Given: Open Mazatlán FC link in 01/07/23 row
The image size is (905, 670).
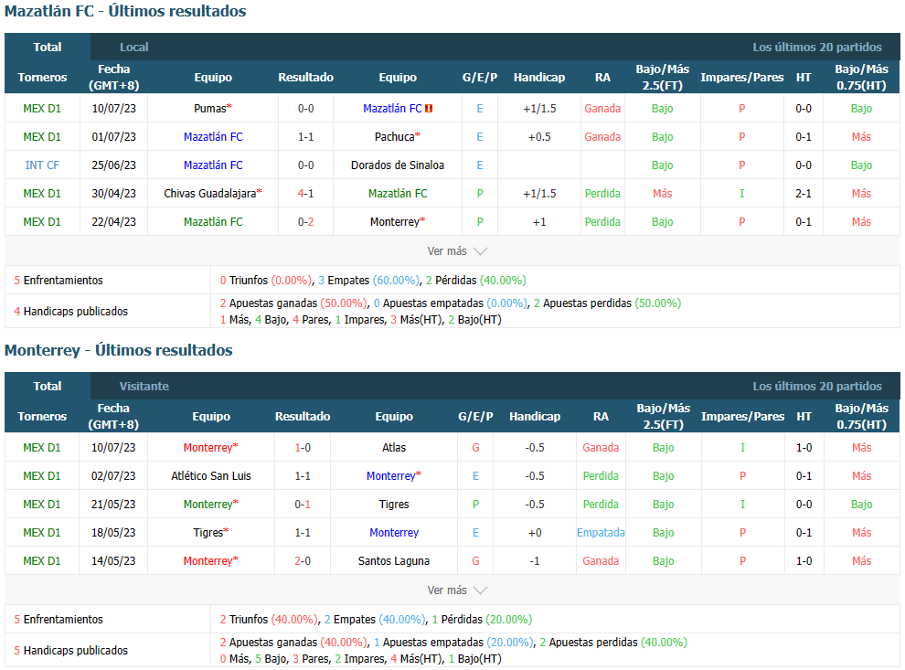Looking at the screenshot, I should [213, 137].
